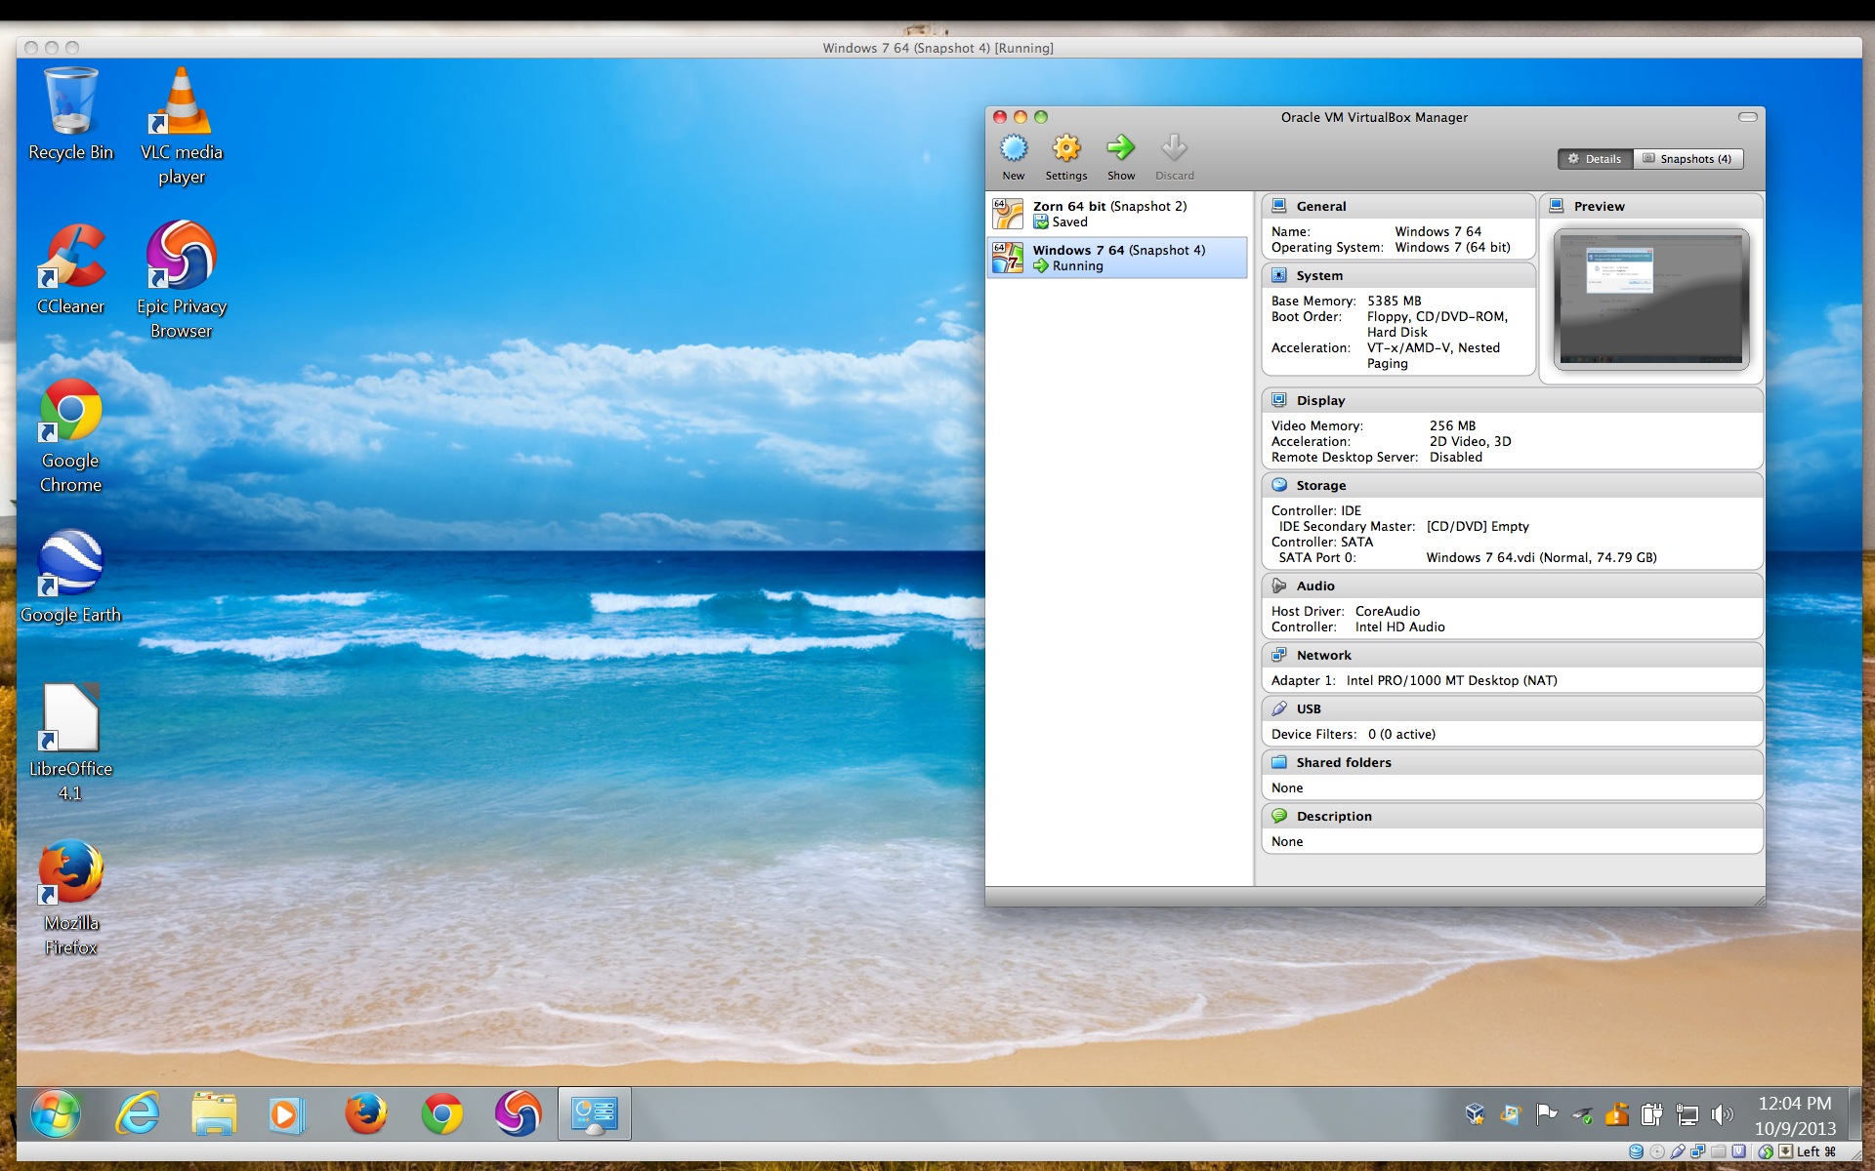The width and height of the screenshot is (1875, 1171).
Task: Click Google Earth desktop icon
Action: 70,564
